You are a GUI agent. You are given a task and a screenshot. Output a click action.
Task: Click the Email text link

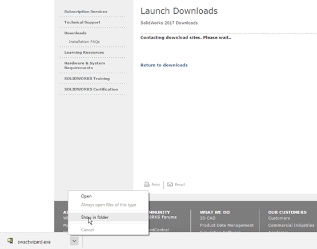click(x=180, y=184)
